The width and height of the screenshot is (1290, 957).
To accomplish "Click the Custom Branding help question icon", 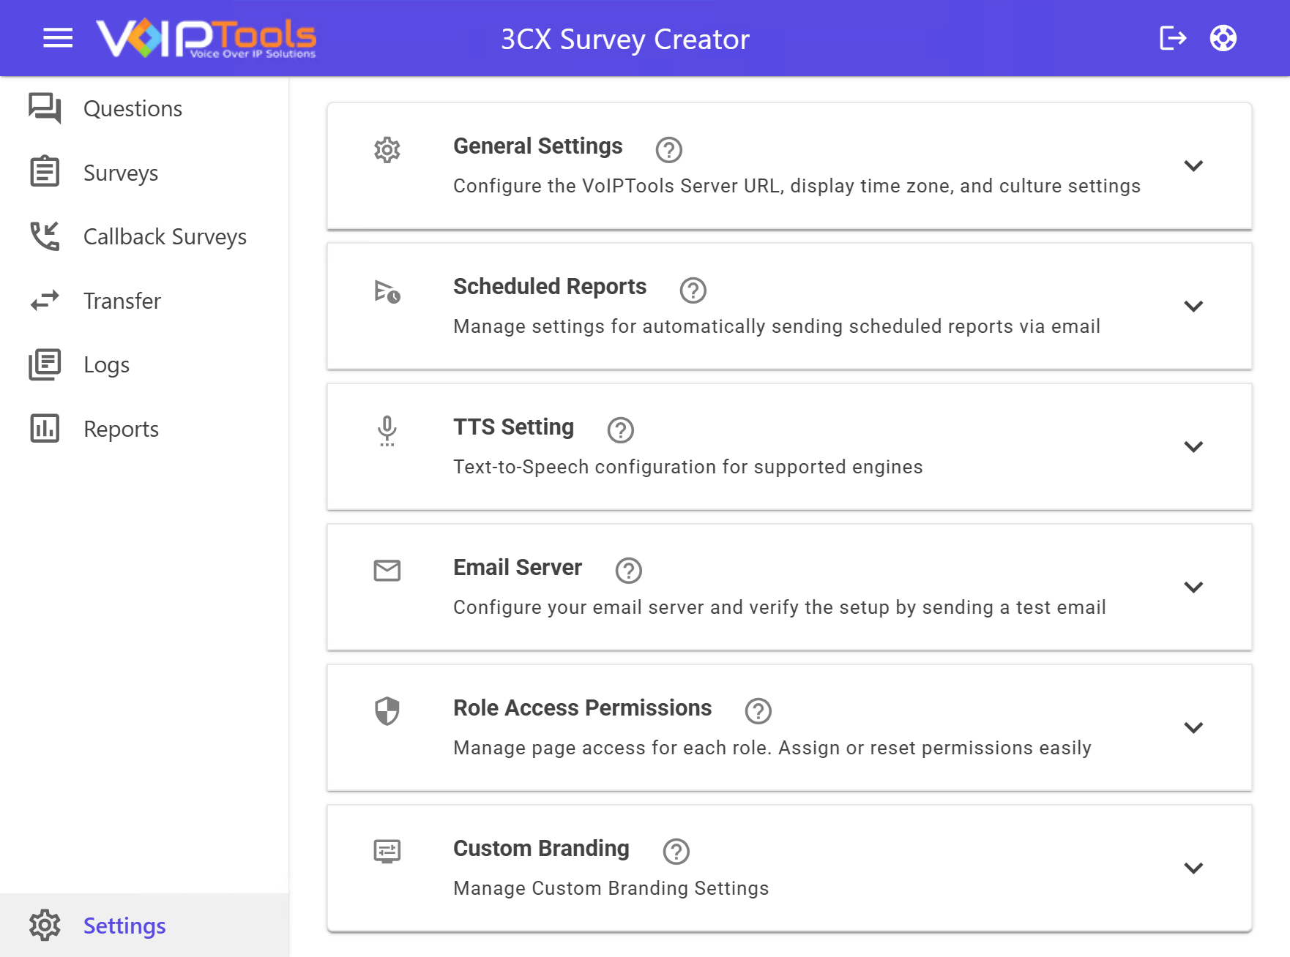I will click(x=676, y=852).
